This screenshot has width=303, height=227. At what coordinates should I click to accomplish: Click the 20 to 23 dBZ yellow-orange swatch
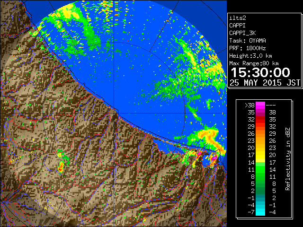(x=260, y=148)
